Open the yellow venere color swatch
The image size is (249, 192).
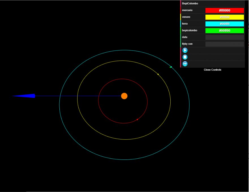point(224,17)
